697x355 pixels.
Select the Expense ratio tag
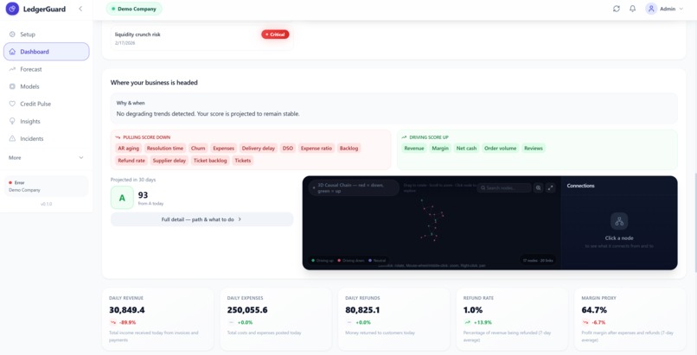pyautogui.click(x=317, y=149)
